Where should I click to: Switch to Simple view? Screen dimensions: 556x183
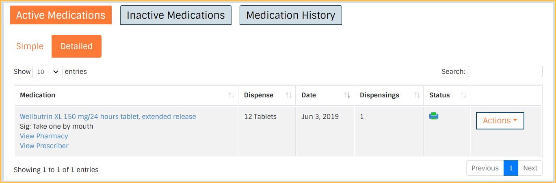point(30,46)
